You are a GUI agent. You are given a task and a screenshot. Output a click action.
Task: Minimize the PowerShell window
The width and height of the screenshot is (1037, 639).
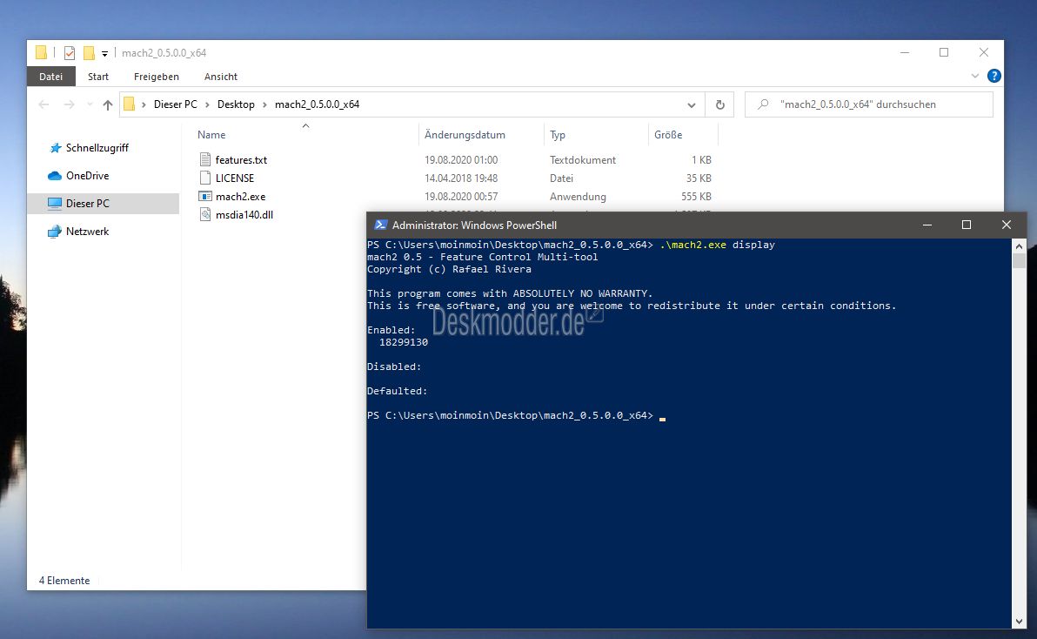pyautogui.click(x=927, y=225)
